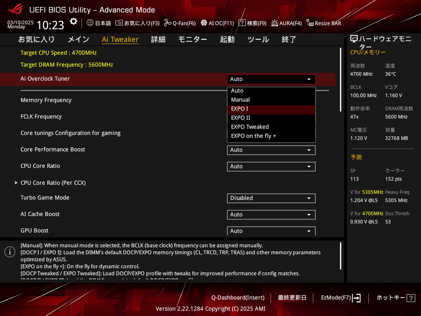
Task: Launch AI OC brain icon
Action: 204,23
